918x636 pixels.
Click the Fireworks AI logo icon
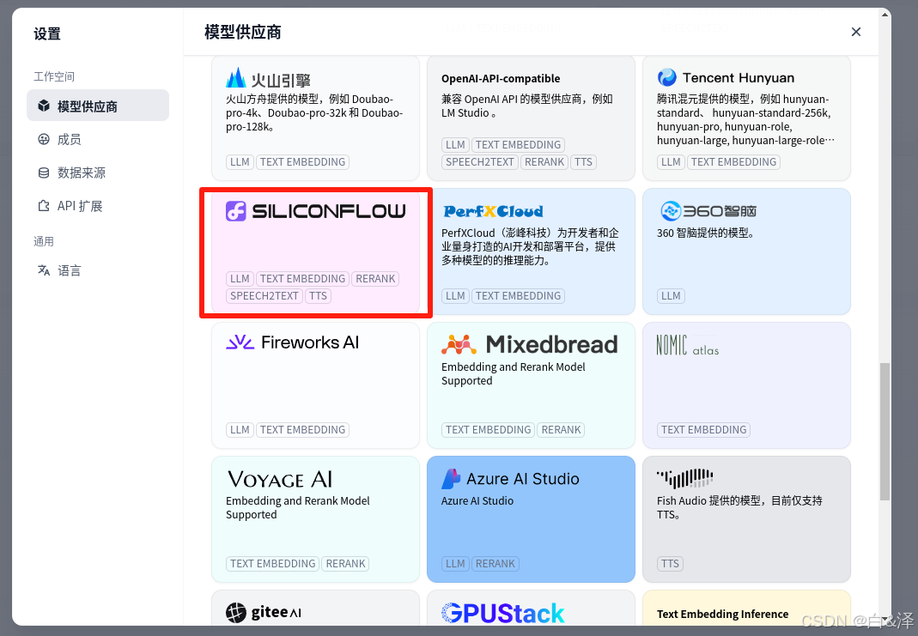coord(240,342)
